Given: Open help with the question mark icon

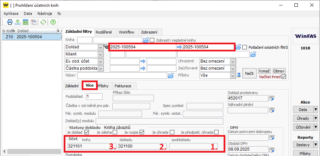Looking at the screenshot, I should click(53, 22).
